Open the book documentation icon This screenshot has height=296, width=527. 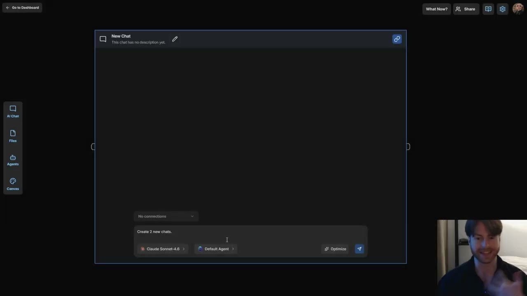click(488, 9)
